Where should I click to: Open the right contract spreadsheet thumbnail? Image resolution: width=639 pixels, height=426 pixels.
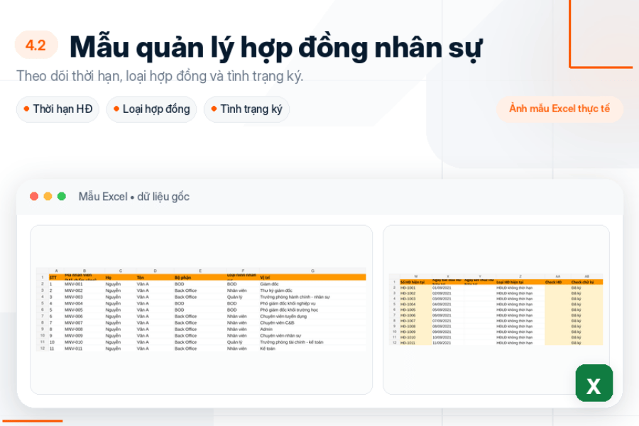496,310
